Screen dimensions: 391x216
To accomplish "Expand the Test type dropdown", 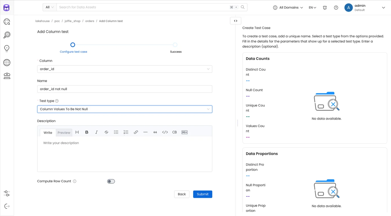I will pos(124,109).
